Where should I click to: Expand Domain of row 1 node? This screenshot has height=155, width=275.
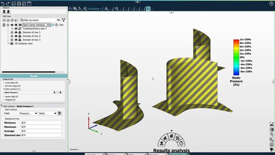pos(12,33)
